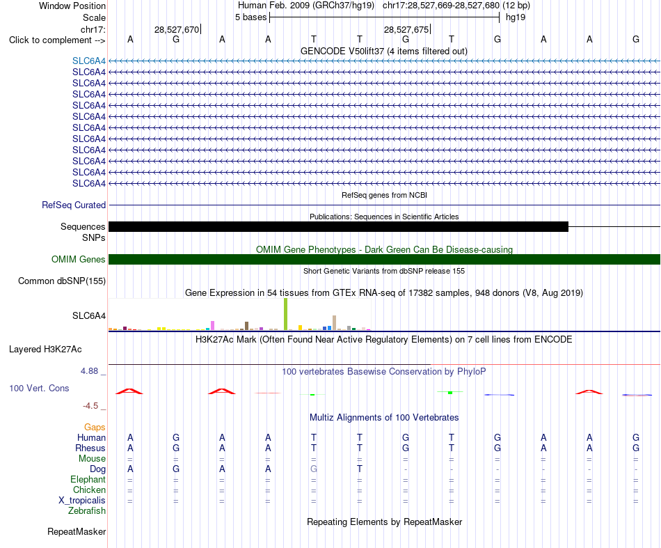661x548 pixels.
Task: Select the Window Position label
Action: [x=72, y=6]
